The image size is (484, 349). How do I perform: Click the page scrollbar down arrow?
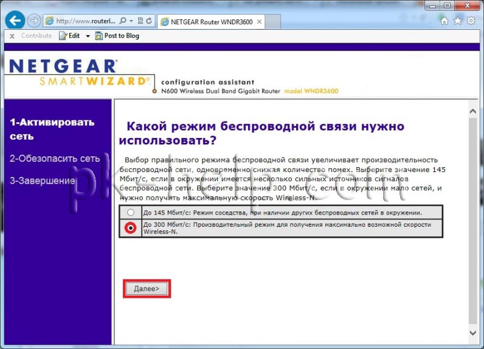[473, 333]
